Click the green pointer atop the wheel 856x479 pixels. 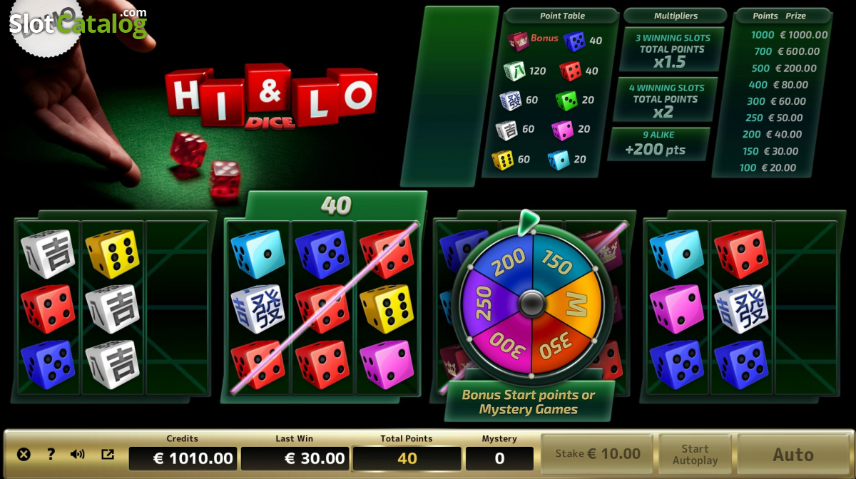(527, 221)
